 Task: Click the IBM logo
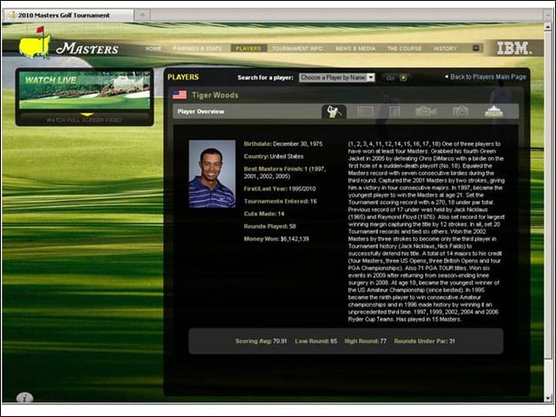click(x=514, y=49)
